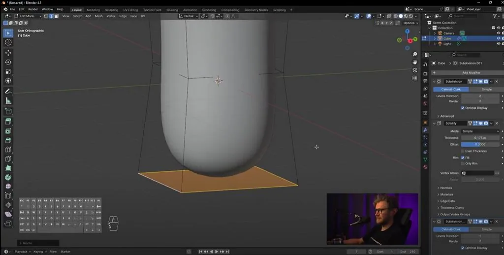The width and height of the screenshot is (504, 255).
Task: Open the File menu
Action: [x=12, y=9]
